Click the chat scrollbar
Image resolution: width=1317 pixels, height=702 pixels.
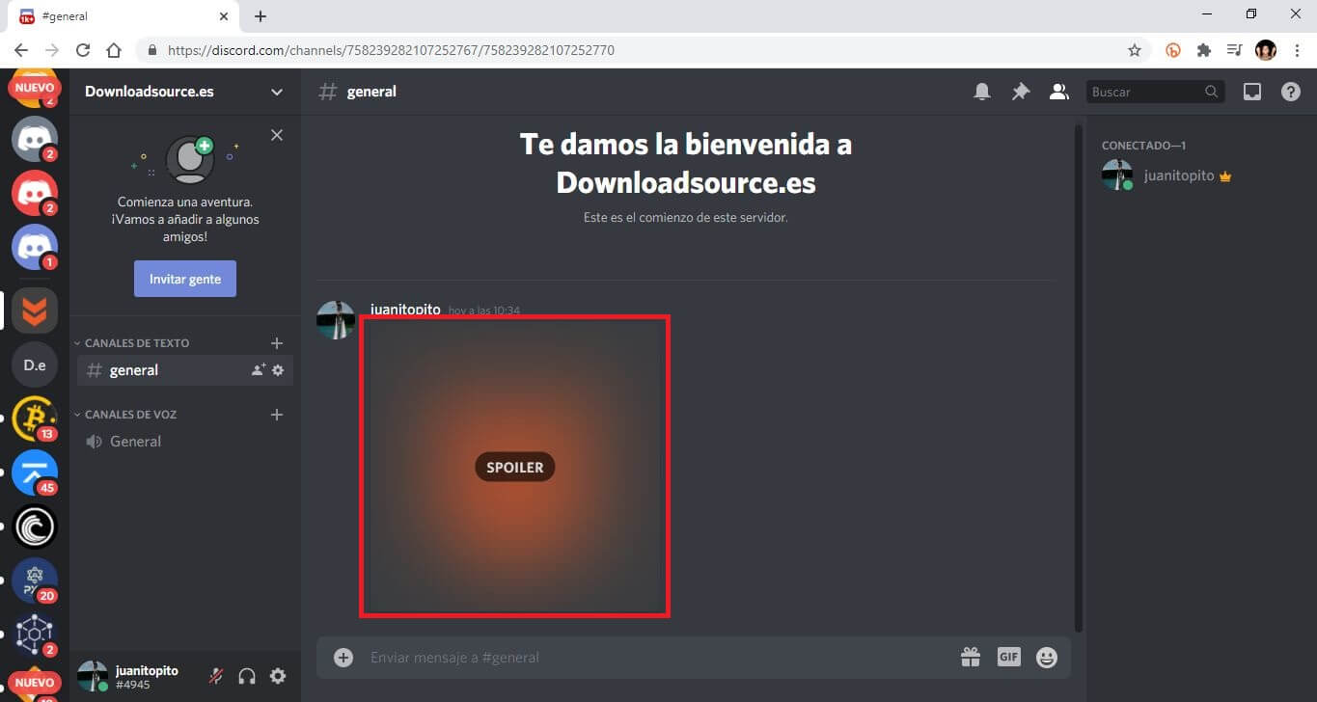(x=1079, y=376)
